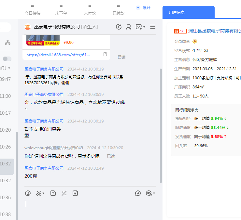Toggle the switch in left sidebar
This screenshot has width=241, height=220.
point(7,59)
